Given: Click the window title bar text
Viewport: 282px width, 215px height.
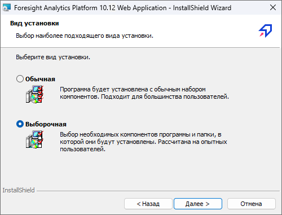Looking at the screenshot, I should pyautogui.click(x=122, y=8).
